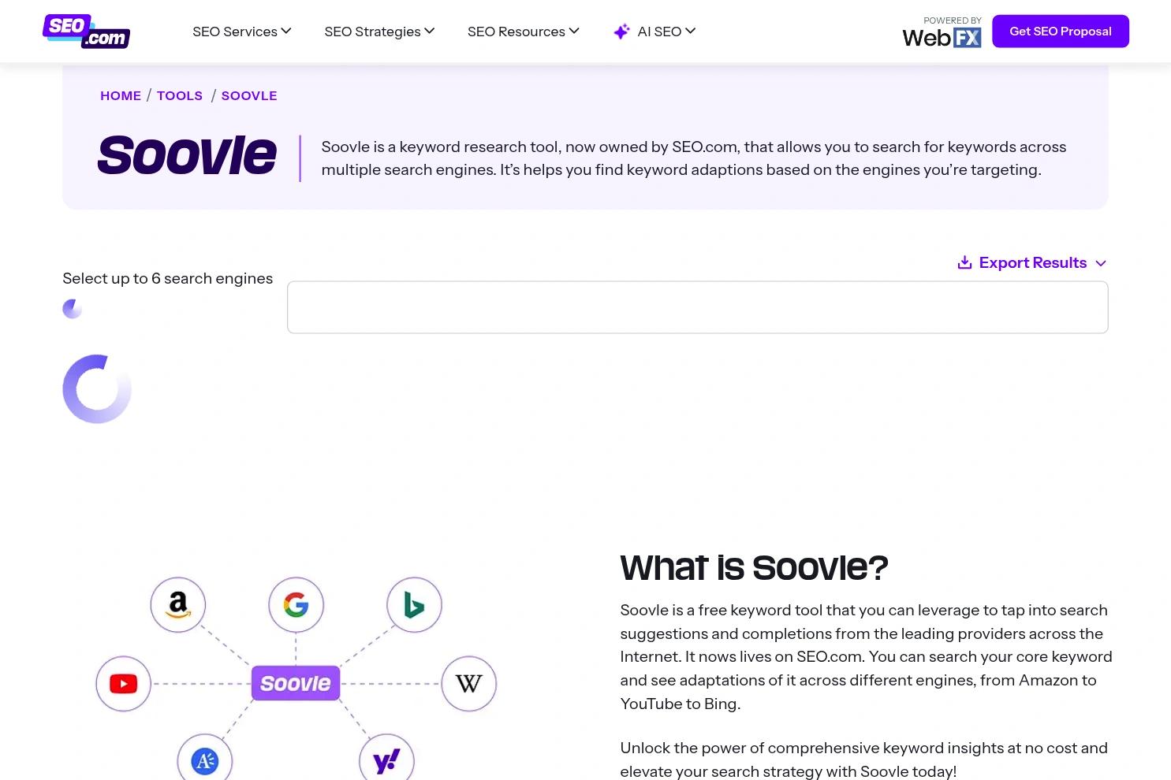
Task: Click the AI SEO sparkle icon
Action: click(x=621, y=32)
